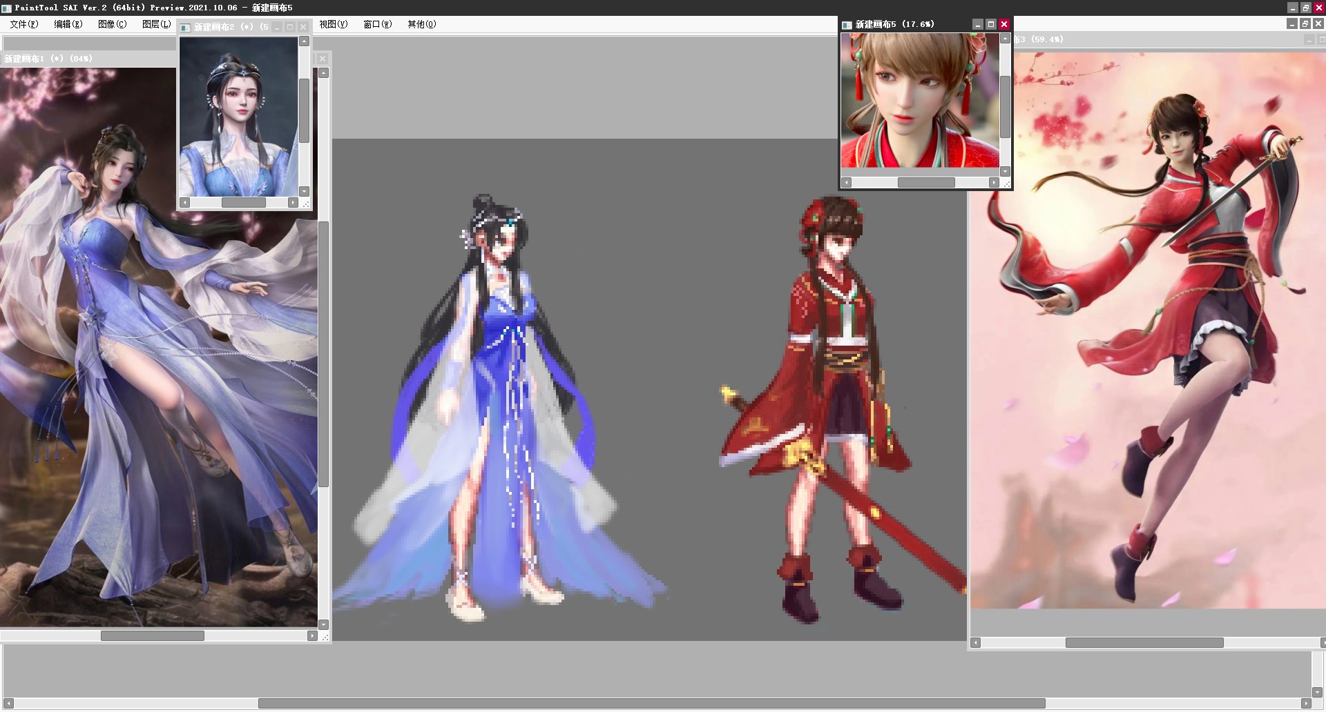Open the 其他(O) other menu
This screenshot has width=1326, height=712.
click(x=421, y=24)
